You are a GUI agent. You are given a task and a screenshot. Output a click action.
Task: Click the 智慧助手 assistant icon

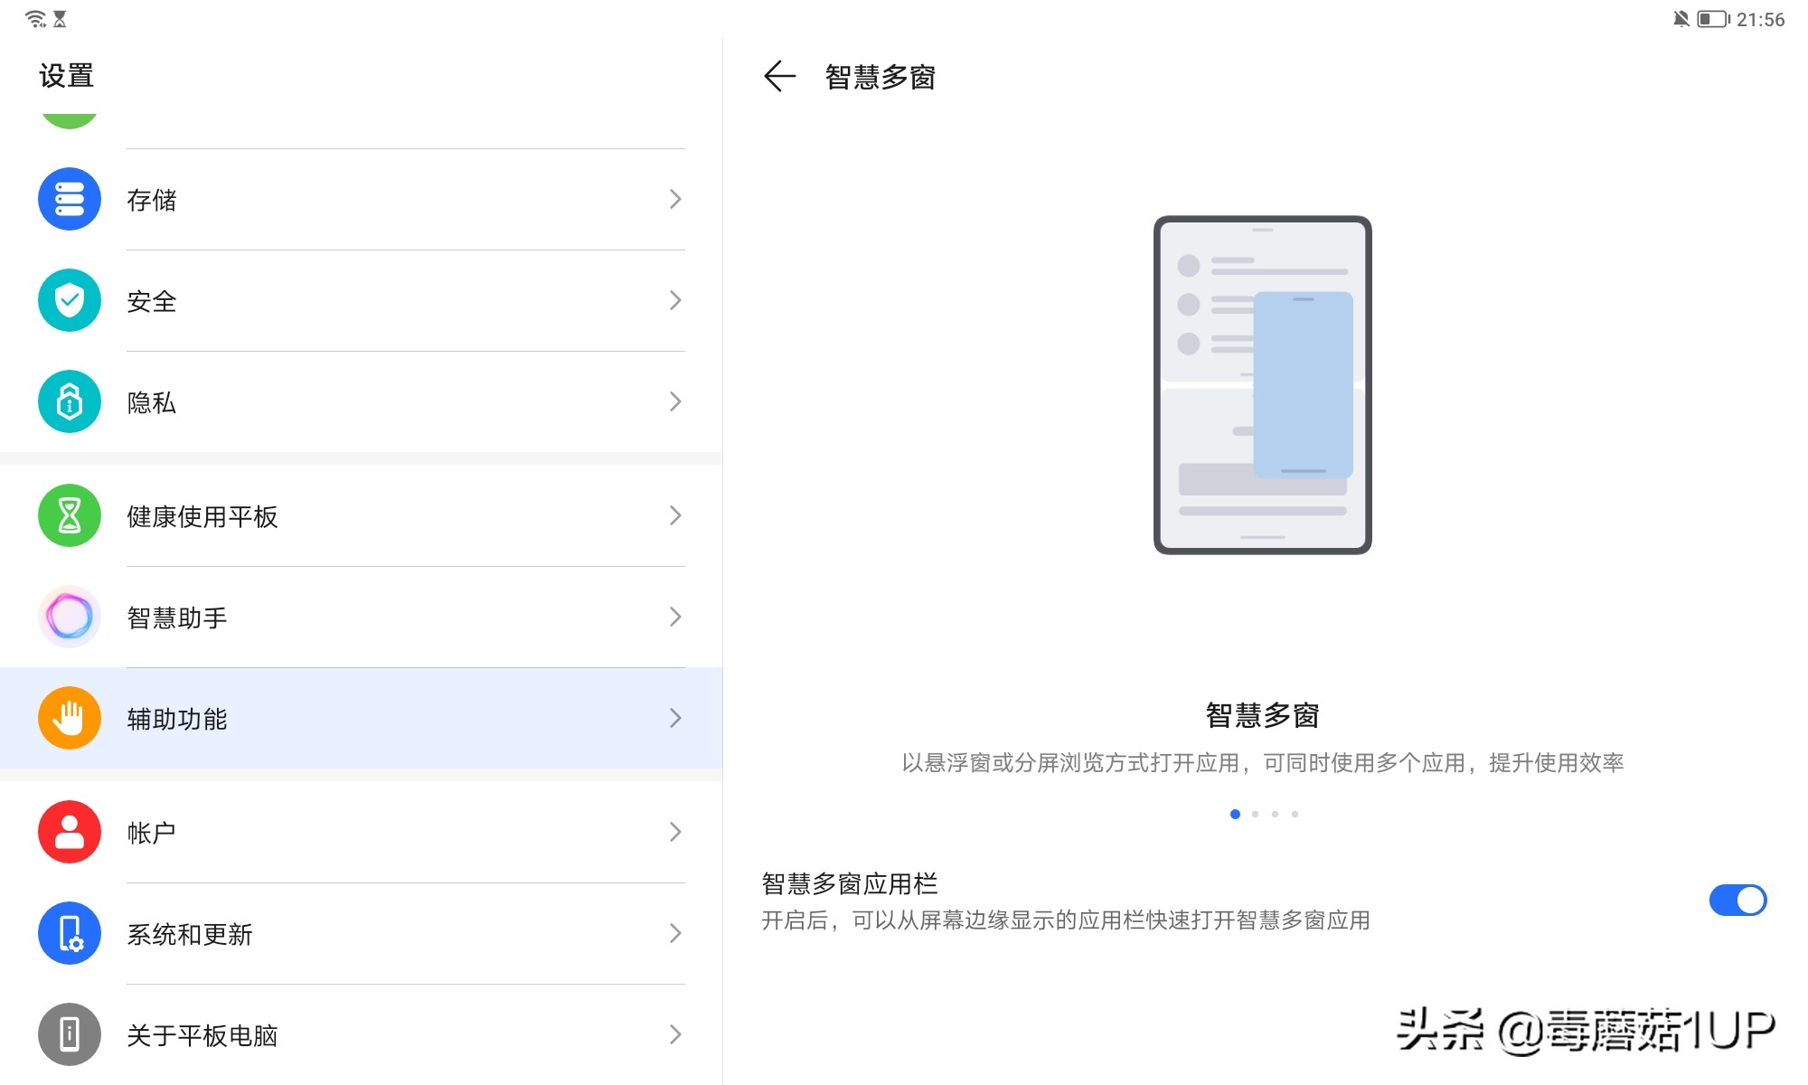[x=69, y=618]
